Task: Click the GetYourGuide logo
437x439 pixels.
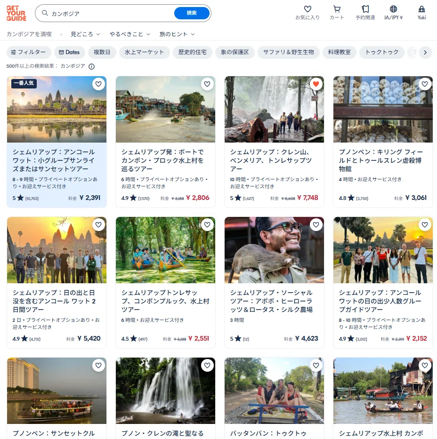Action: pyautogui.click(x=16, y=13)
